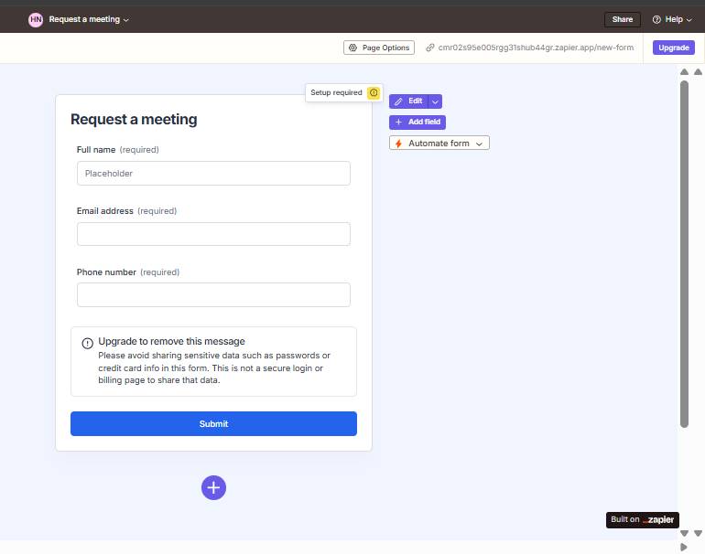Click the Share button
705x554 pixels.
point(623,19)
